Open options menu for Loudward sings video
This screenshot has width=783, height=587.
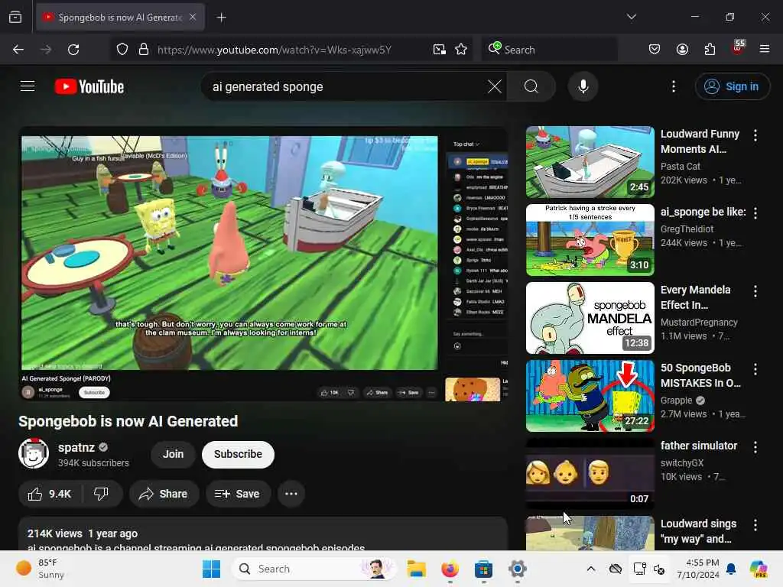click(x=755, y=524)
